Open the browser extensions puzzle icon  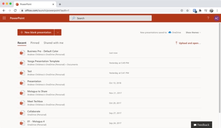200,10
